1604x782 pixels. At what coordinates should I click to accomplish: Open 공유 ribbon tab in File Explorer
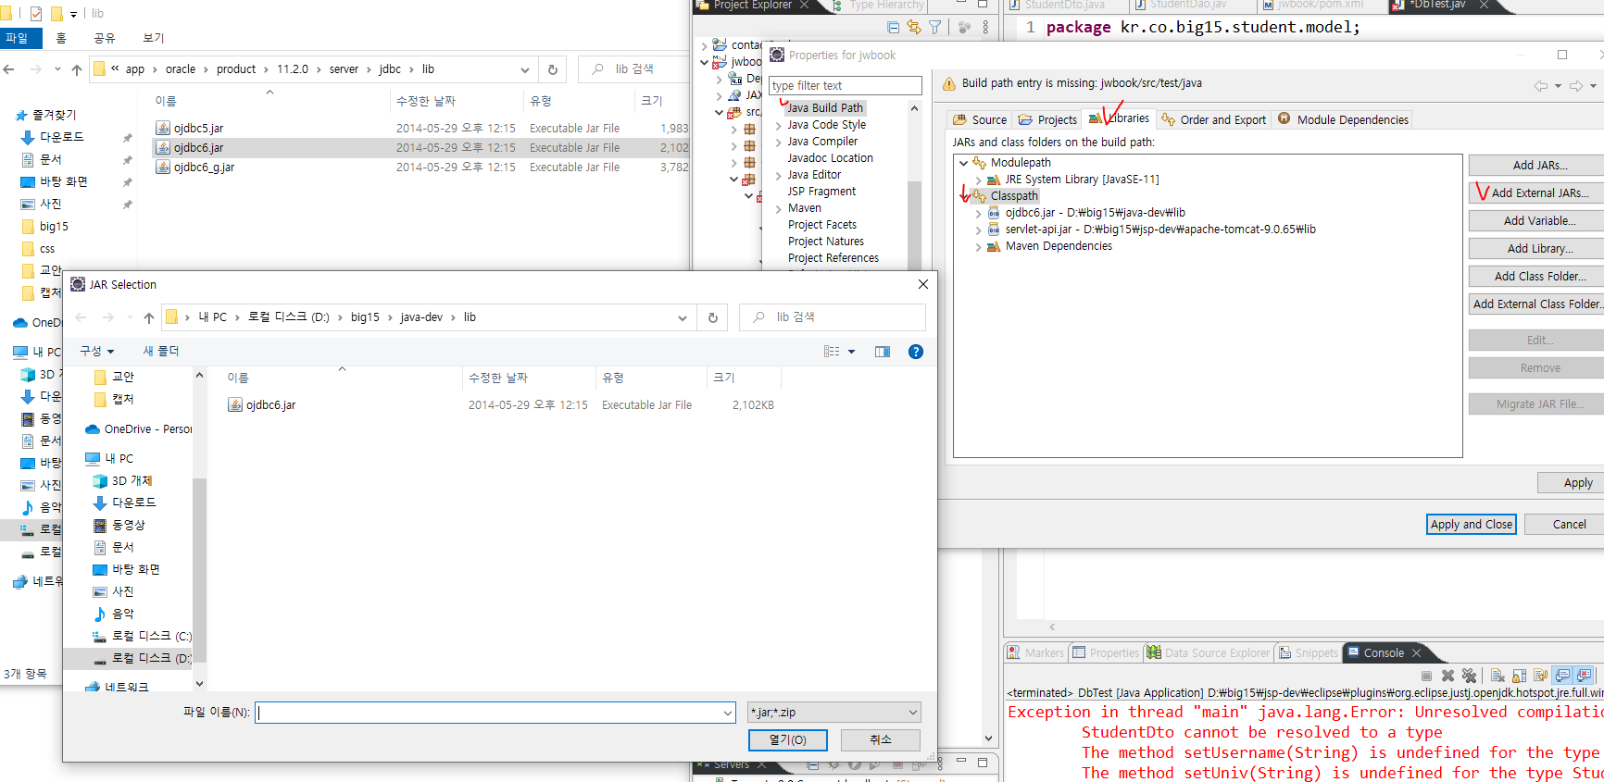105,38
